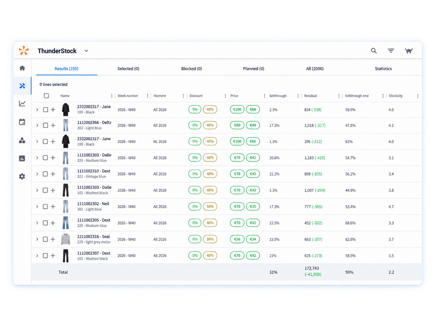Open the filter list icon
Viewport: 435px width, 326px height.
(x=391, y=51)
